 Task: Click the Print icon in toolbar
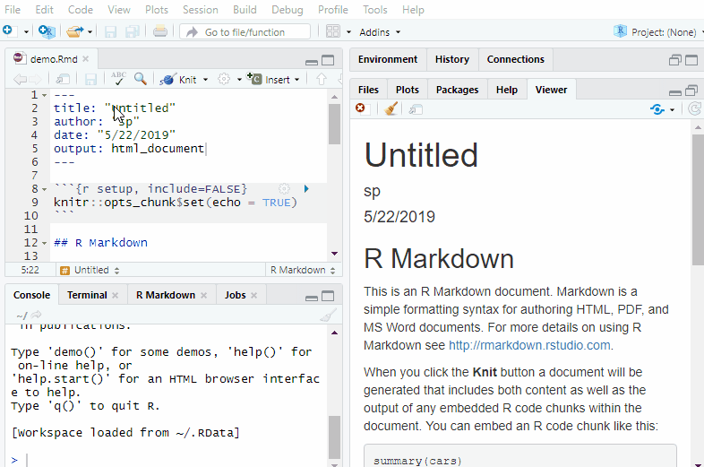pyautogui.click(x=160, y=31)
